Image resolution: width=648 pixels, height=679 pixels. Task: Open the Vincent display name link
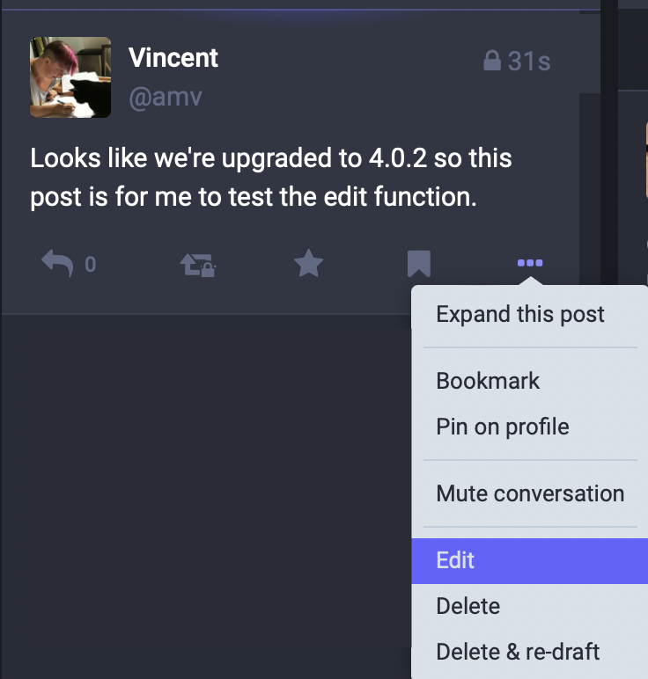173,58
